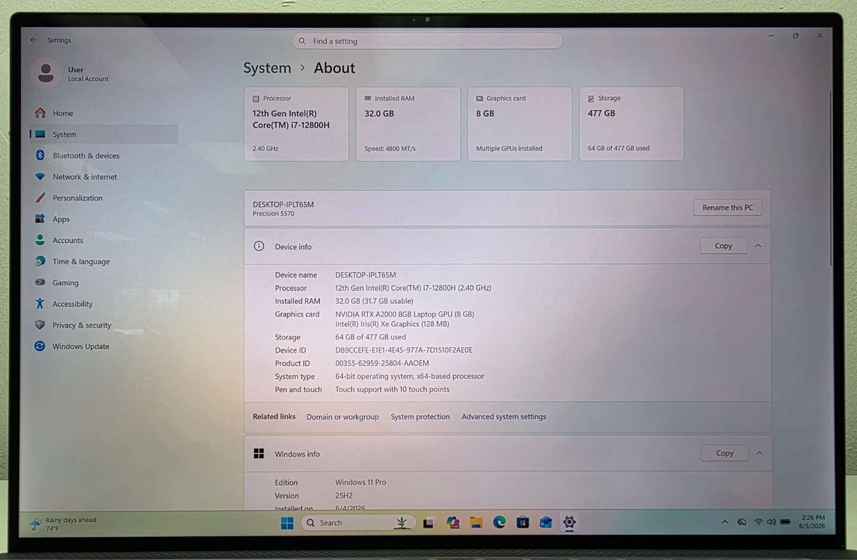Collapse the Windows info section
Viewport: 857px width, 560px height.
click(x=760, y=453)
